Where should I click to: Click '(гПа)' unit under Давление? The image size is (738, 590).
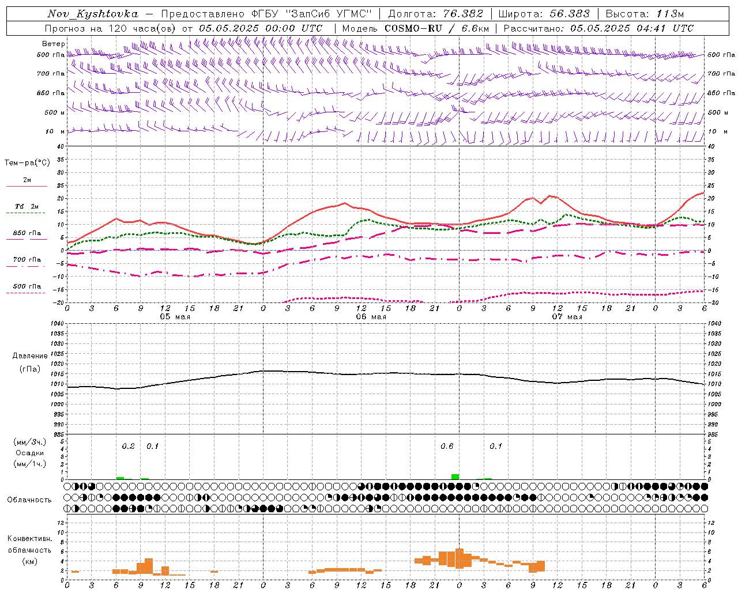[30, 369]
